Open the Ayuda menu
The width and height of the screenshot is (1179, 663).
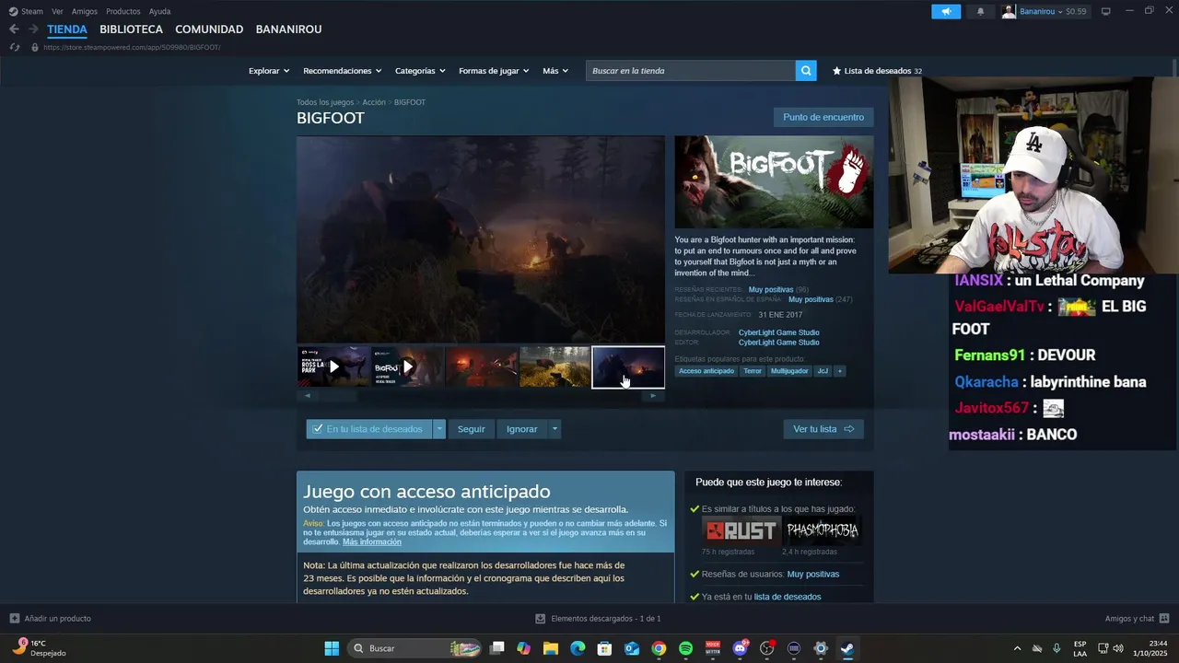pos(159,11)
